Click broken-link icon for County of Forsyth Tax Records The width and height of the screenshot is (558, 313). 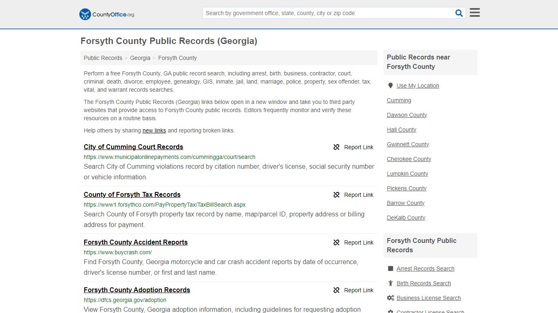pos(337,195)
